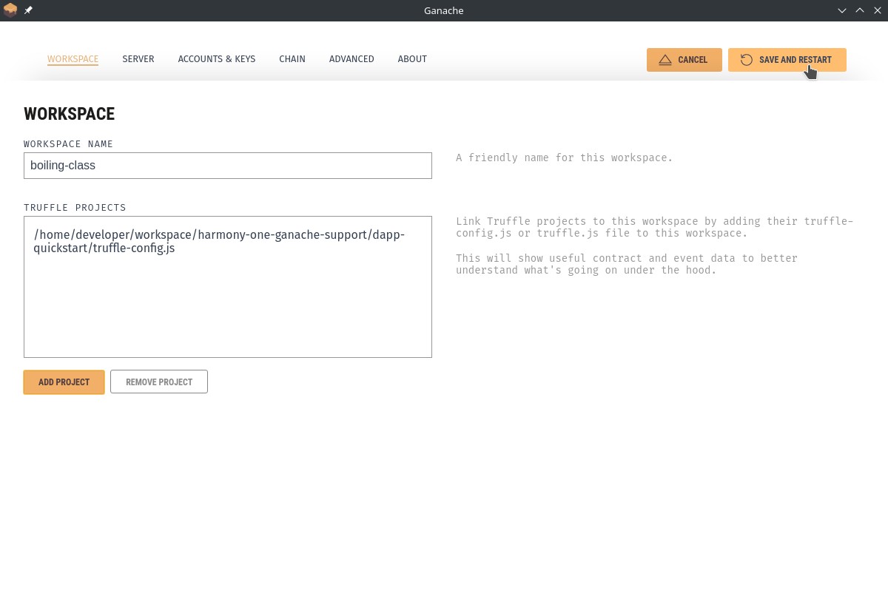Maximize the Ganache window
Viewport: 888px width, 613px height.
860,10
